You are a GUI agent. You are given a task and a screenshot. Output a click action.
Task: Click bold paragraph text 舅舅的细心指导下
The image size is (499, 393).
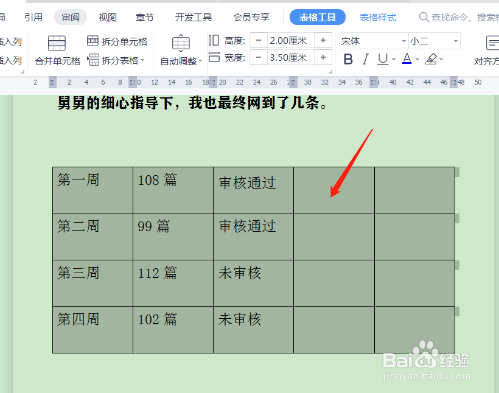point(115,103)
